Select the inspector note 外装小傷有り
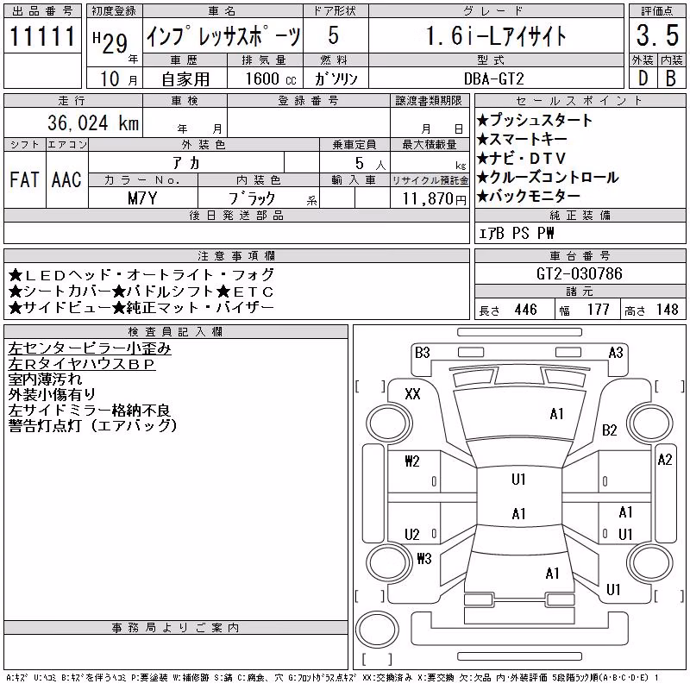The height and width of the screenshot is (690, 690). pyautogui.click(x=52, y=395)
